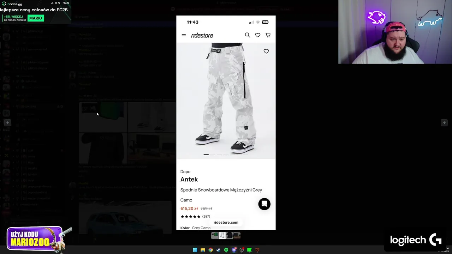
Task: Open Spotify from the taskbar
Action: 226,250
